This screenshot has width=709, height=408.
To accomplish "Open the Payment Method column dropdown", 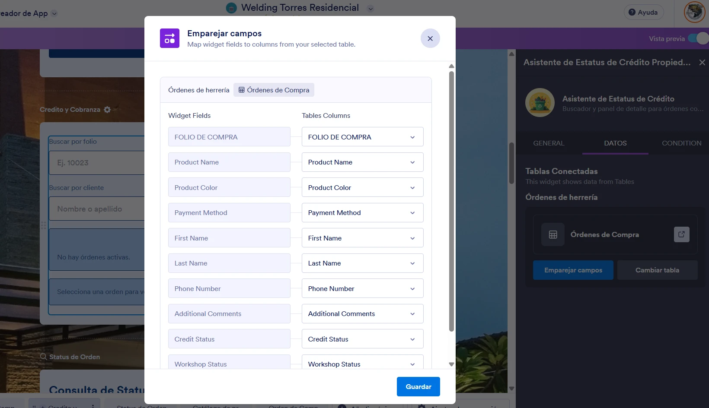I will tap(412, 212).
